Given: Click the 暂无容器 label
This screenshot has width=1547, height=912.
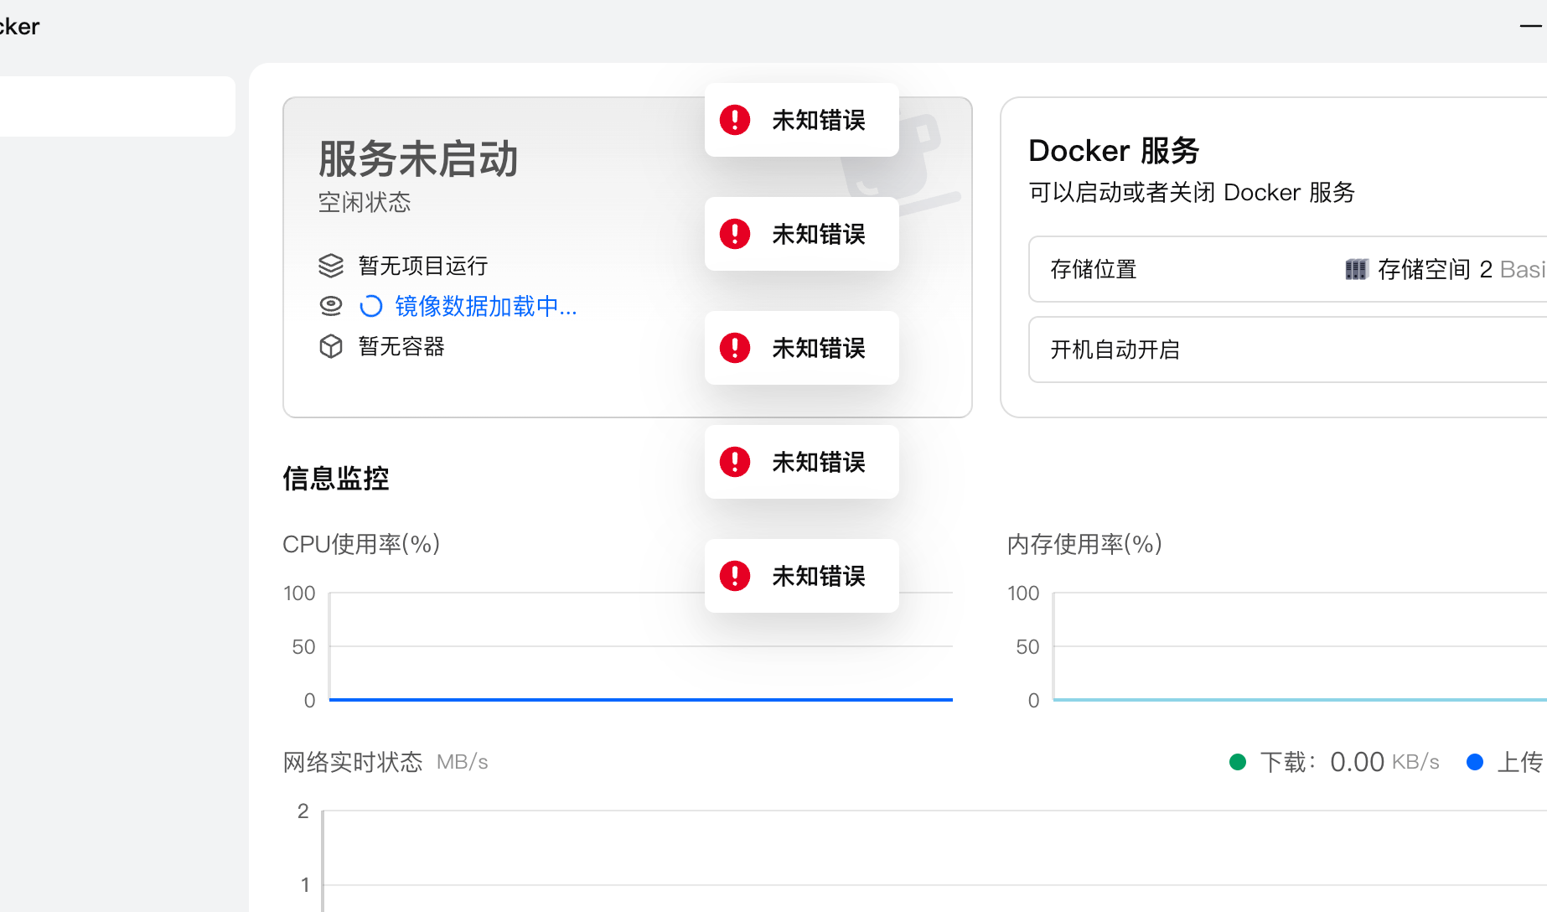Looking at the screenshot, I should coord(401,346).
